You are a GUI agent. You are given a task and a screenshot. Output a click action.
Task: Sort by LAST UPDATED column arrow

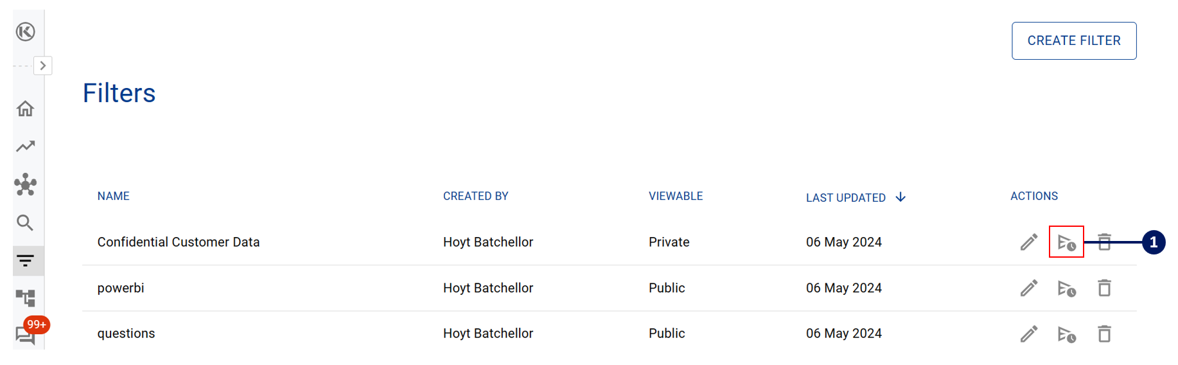click(901, 197)
